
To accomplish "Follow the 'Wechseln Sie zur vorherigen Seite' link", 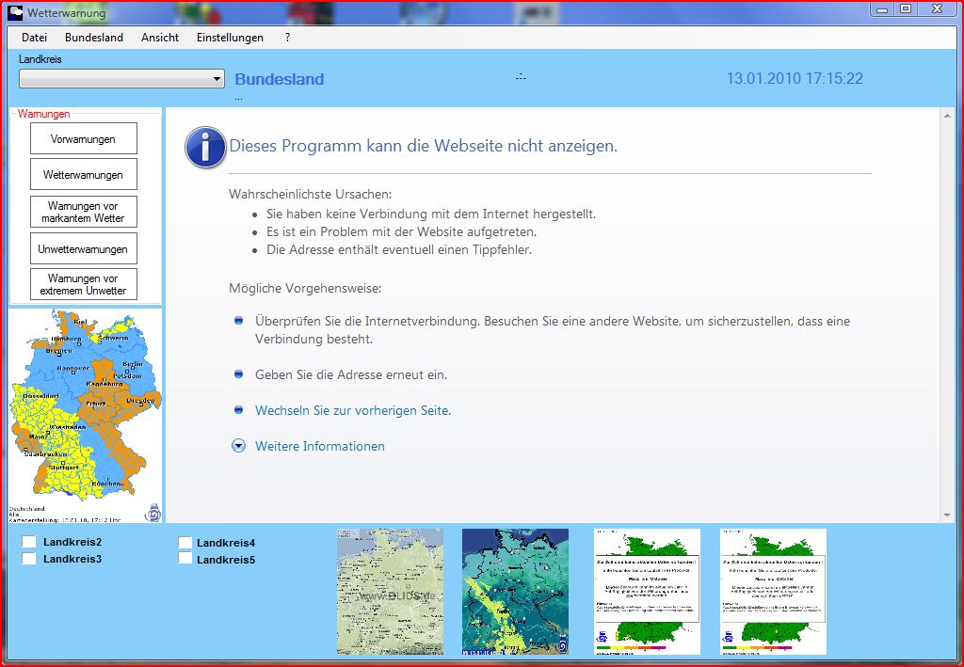I will pyautogui.click(x=352, y=410).
